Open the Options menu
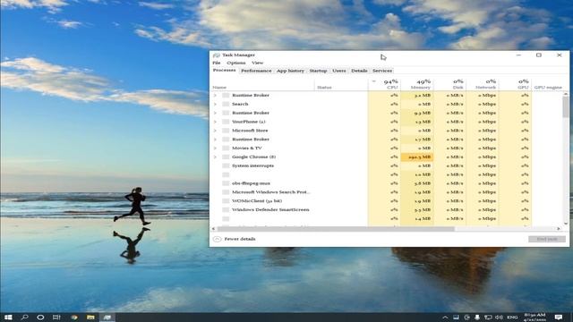The height and width of the screenshot is (322, 573). coord(236,63)
